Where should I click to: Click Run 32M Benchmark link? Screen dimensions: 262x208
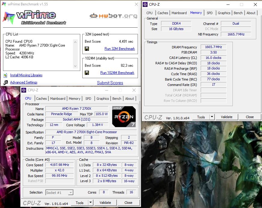point(120,49)
